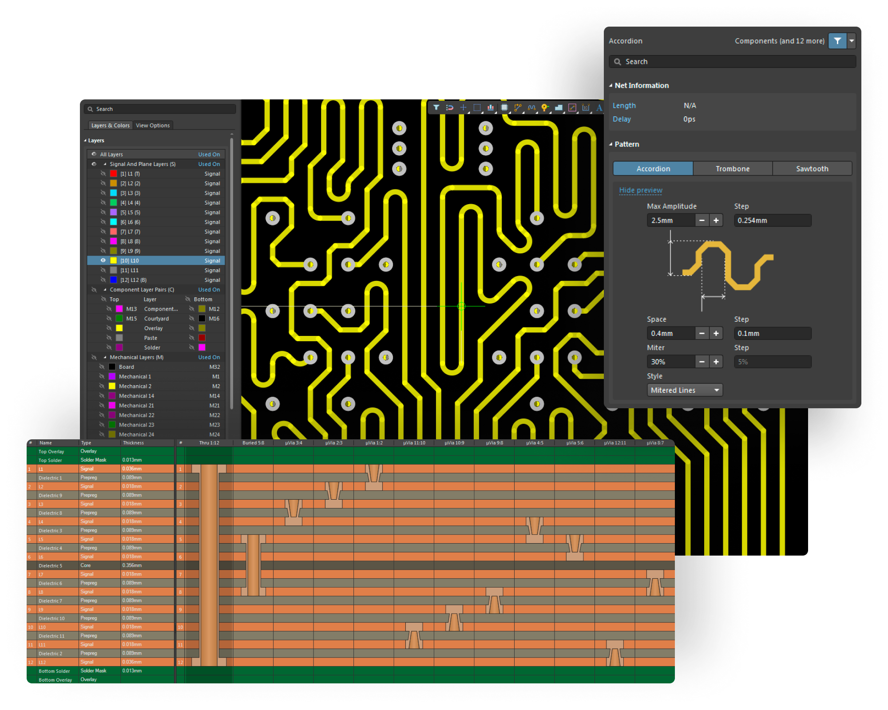Click the Hide preview link

coord(640,190)
